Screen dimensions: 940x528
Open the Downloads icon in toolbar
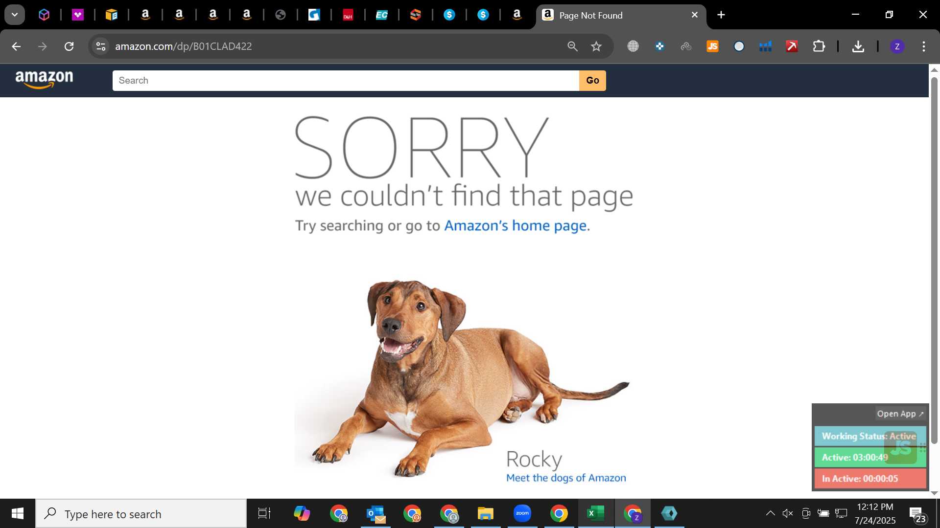coord(858,46)
